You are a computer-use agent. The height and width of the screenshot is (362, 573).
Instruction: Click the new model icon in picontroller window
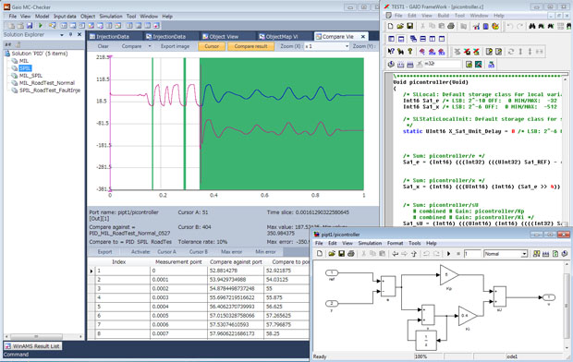[320, 254]
